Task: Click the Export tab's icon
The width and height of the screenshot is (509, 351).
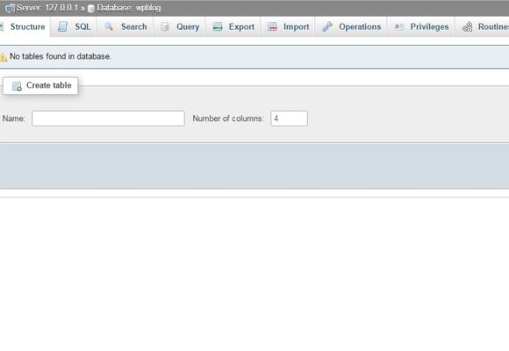Action: click(217, 26)
